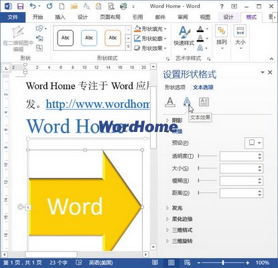278x268 pixels.
Task: Adjust the 大小(S) size slider
Action: 208,168
